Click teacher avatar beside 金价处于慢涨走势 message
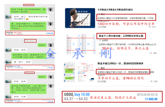 pos(51,86)
